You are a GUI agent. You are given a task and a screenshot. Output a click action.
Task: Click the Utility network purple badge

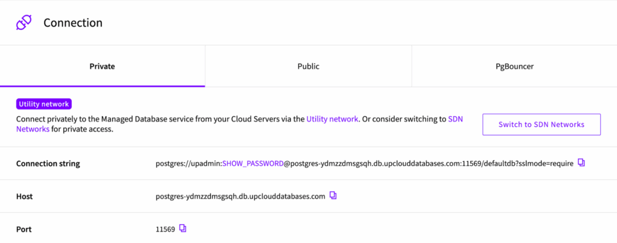(x=43, y=104)
